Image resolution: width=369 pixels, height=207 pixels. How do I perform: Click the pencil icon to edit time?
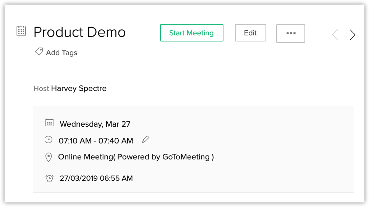click(x=145, y=140)
